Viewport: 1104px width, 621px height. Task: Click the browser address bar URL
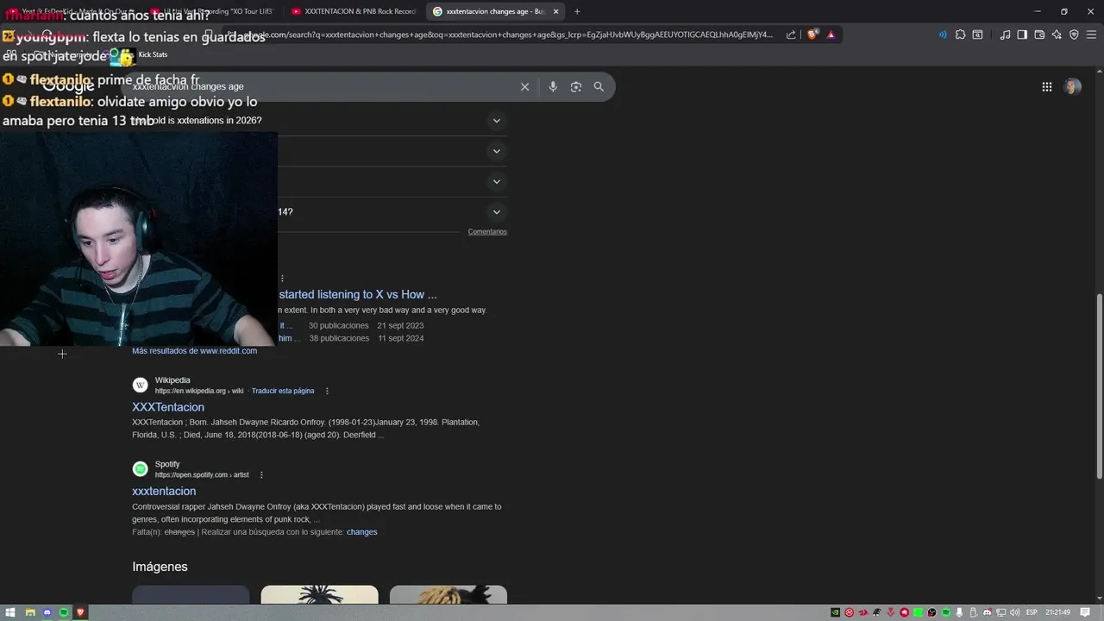click(509, 34)
